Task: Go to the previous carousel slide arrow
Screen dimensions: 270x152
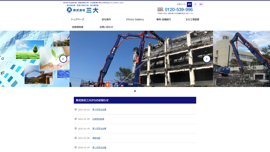Action: pyautogui.click(x=63, y=59)
